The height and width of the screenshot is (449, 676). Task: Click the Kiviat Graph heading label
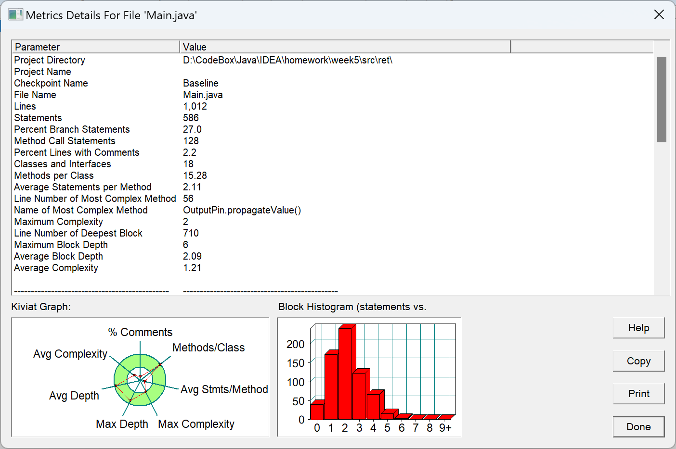click(41, 307)
